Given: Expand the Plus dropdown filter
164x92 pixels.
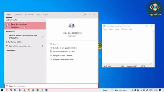Looking at the screenshot, I should tap(45, 15).
